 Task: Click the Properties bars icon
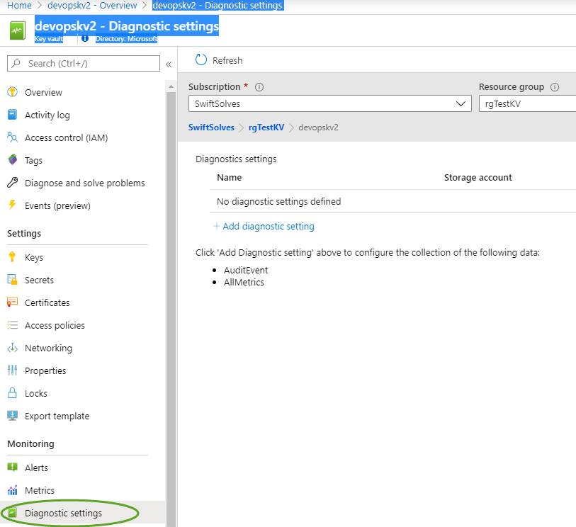point(12,370)
